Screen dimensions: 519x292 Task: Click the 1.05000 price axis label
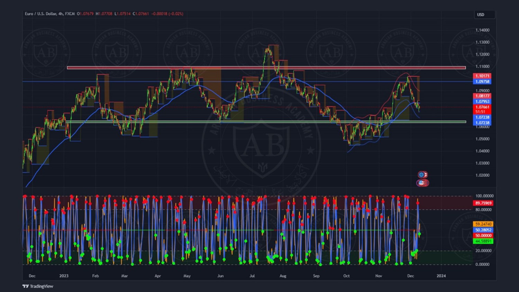482,139
